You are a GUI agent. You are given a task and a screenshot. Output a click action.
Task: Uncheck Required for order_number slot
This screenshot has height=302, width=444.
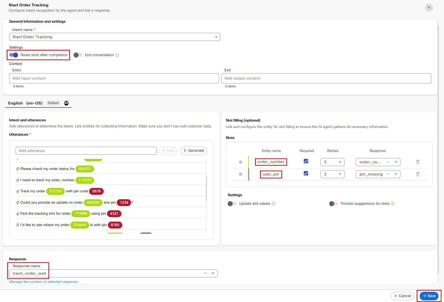point(306,161)
